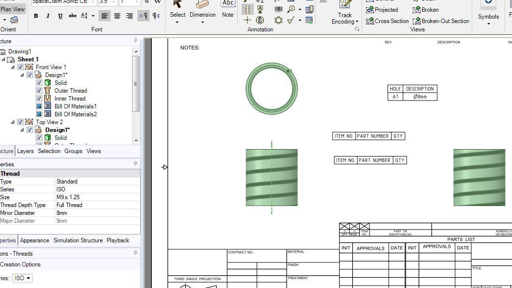The width and height of the screenshot is (512, 288).
Task: Collapse the Sheet 1 tree node
Action: tap(3, 59)
